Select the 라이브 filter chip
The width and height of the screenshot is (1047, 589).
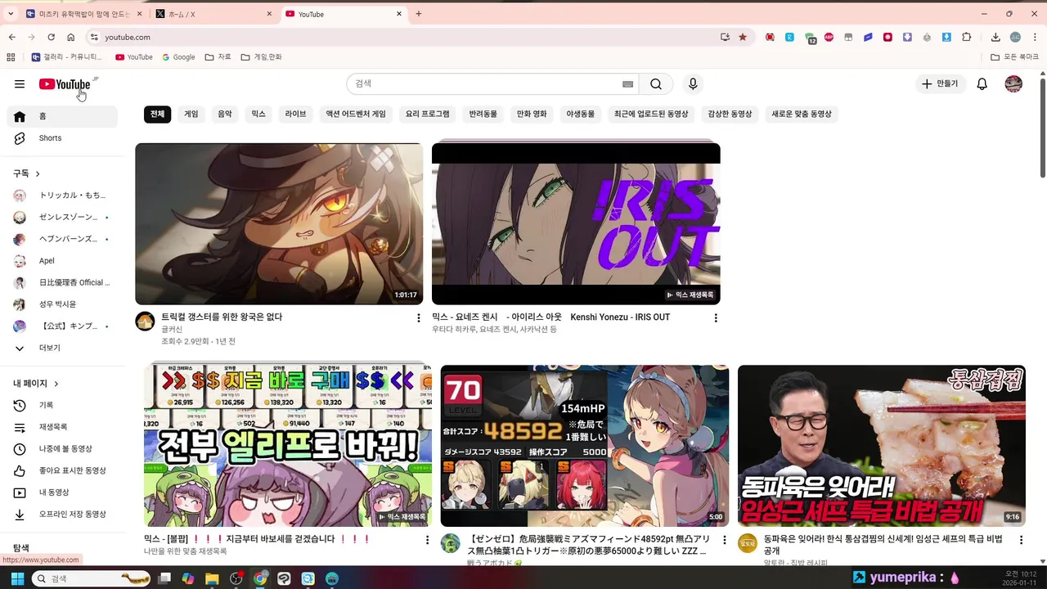[x=295, y=115]
